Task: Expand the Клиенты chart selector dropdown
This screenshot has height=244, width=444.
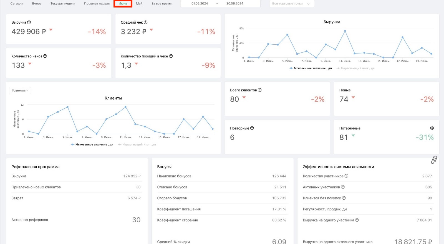Action: click(20, 90)
